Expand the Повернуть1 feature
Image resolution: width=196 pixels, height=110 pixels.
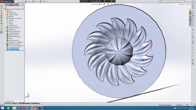6,29
